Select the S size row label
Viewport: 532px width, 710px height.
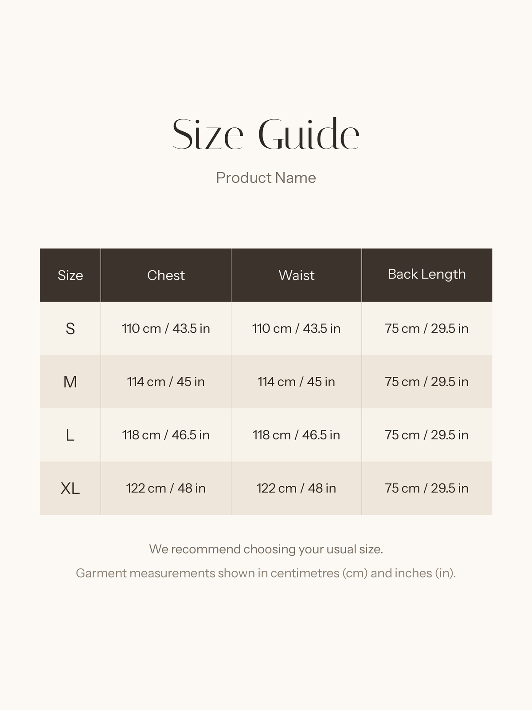70,328
